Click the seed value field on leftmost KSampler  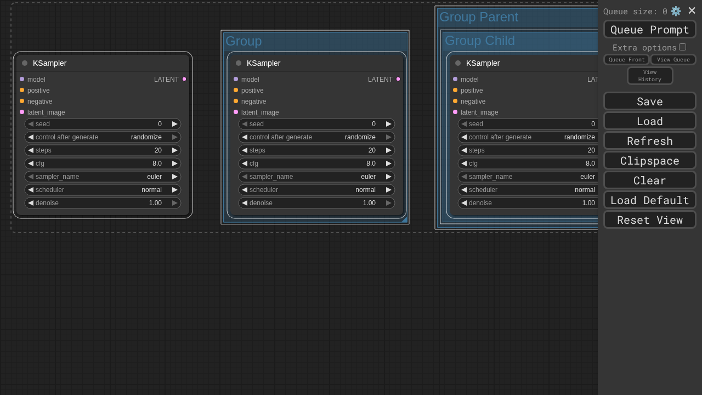pyautogui.click(x=103, y=124)
